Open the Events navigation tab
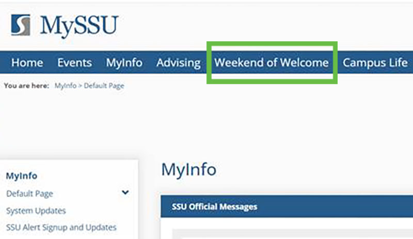The width and height of the screenshot is (413, 239). (x=74, y=63)
